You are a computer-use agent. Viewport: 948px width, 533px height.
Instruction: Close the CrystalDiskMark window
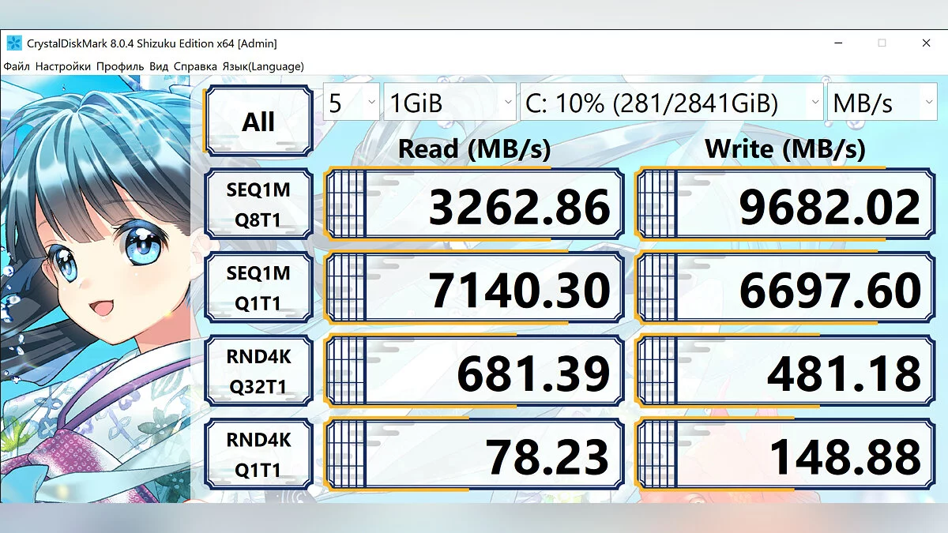tap(926, 43)
